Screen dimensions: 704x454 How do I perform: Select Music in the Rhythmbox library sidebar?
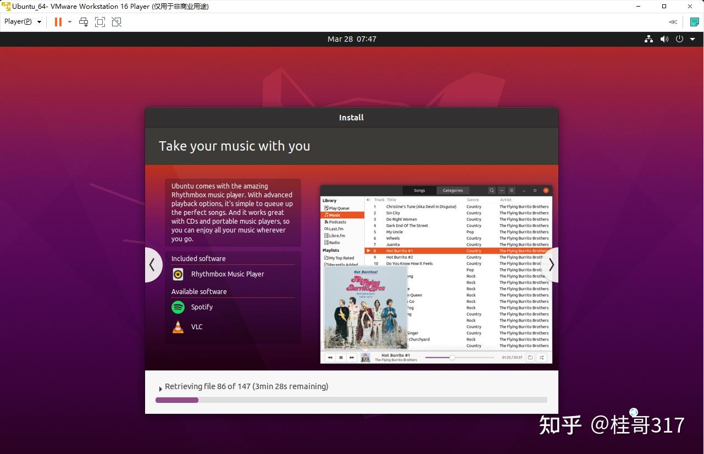pos(342,215)
